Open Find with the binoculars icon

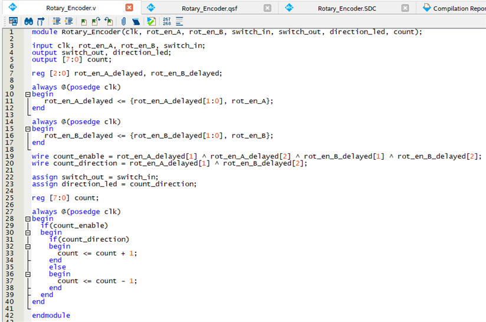click(28, 21)
